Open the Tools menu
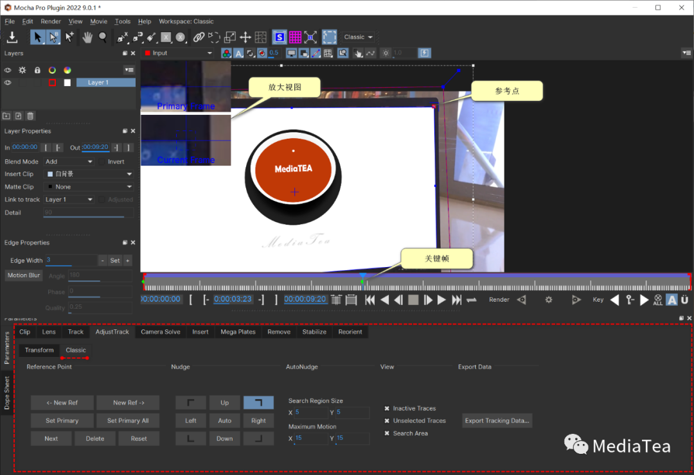This screenshot has width=694, height=475. 123,21
